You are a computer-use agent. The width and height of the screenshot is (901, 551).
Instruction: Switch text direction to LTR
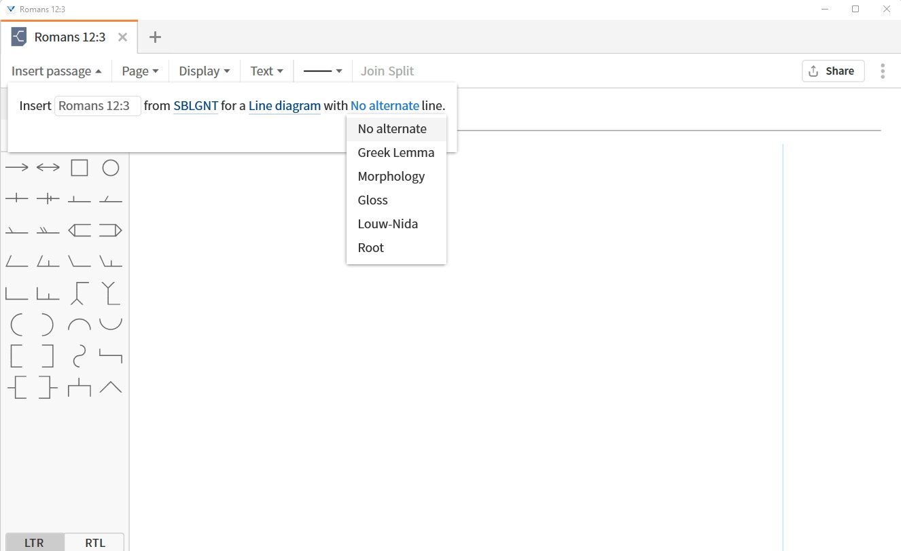click(33, 542)
